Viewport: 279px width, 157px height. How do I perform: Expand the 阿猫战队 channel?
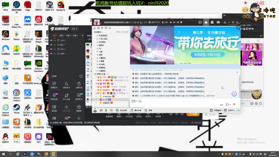(x=97, y=68)
